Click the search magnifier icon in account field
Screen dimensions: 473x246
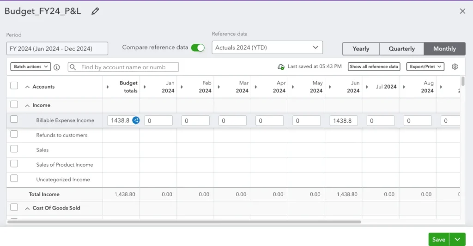[x=73, y=67]
